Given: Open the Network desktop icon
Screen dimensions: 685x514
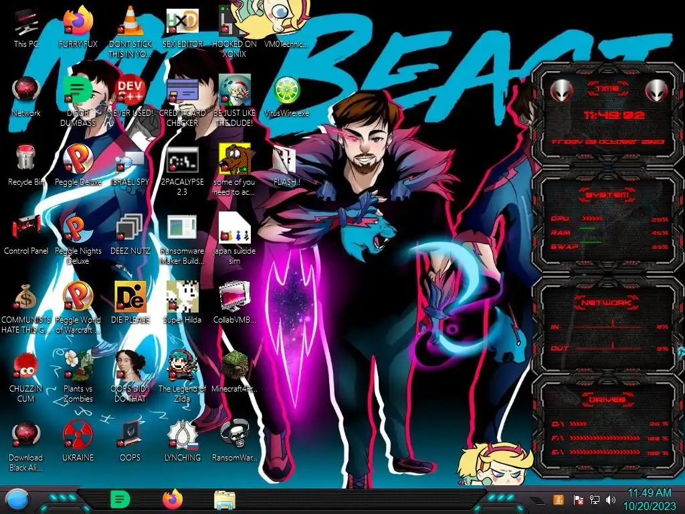Looking at the screenshot, I should (x=26, y=97).
